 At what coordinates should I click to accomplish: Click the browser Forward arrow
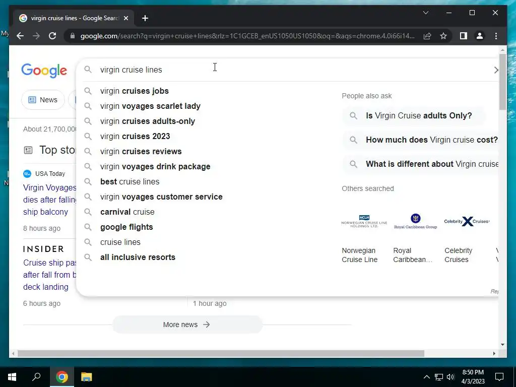tap(36, 36)
